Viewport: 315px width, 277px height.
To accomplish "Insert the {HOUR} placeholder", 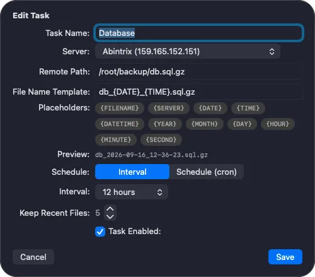I will tap(278, 124).
